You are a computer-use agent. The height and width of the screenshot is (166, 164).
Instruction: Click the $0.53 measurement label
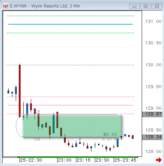pyautogui.click(x=110, y=134)
